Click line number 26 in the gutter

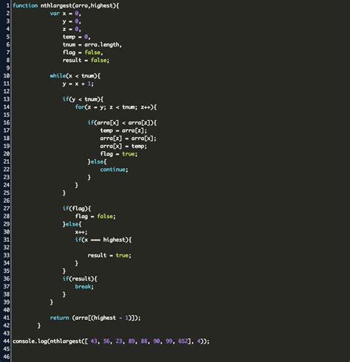pyautogui.click(x=7, y=201)
